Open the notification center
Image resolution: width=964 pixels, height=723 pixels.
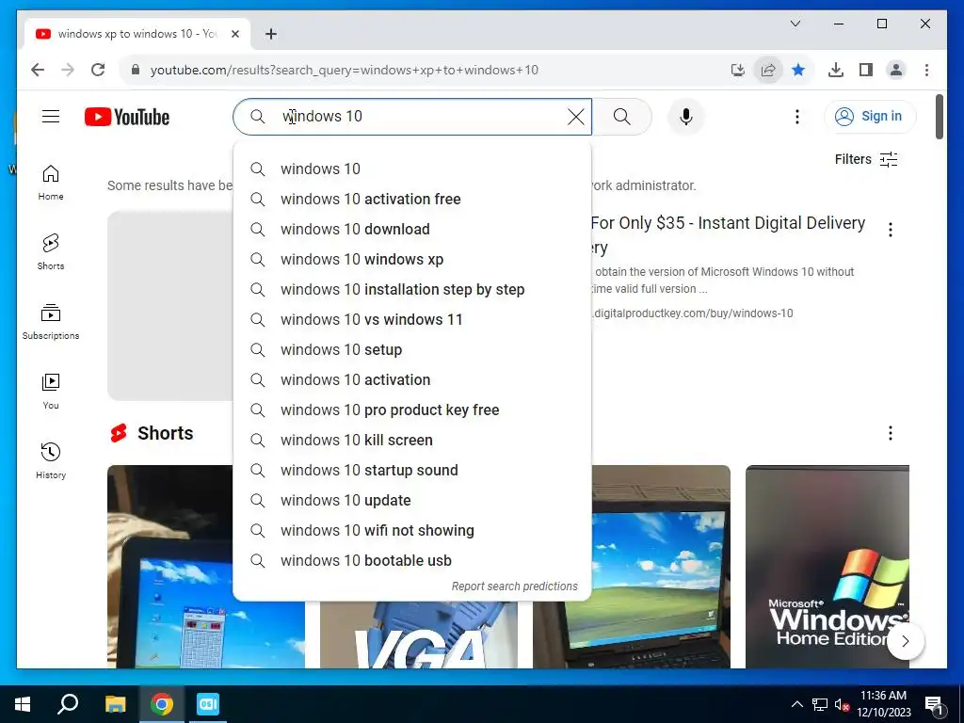point(933,704)
